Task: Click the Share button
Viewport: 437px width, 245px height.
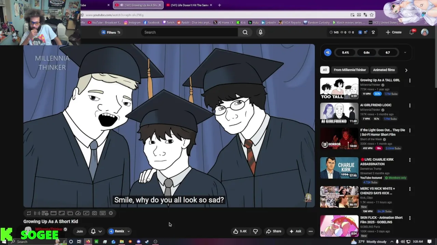Action: [273, 231]
